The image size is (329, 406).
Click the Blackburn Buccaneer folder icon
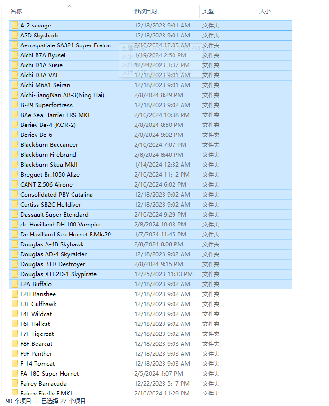pyautogui.click(x=15, y=145)
